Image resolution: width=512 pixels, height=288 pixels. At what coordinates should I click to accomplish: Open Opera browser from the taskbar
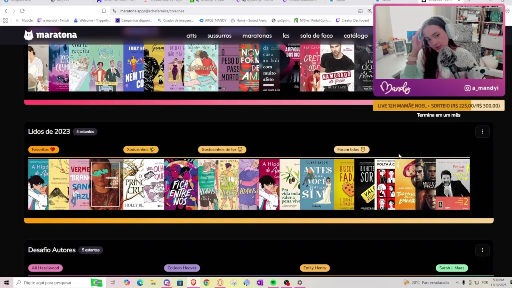tap(220, 283)
